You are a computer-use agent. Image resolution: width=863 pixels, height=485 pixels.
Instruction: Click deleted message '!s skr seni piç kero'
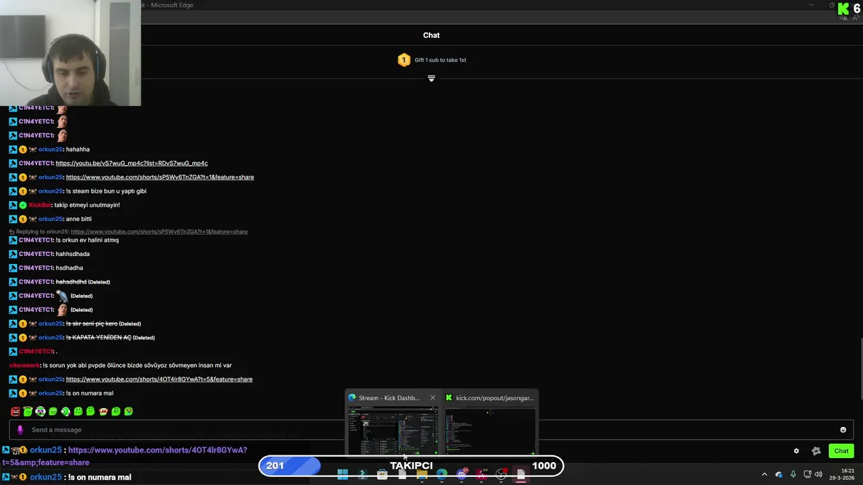(x=92, y=323)
